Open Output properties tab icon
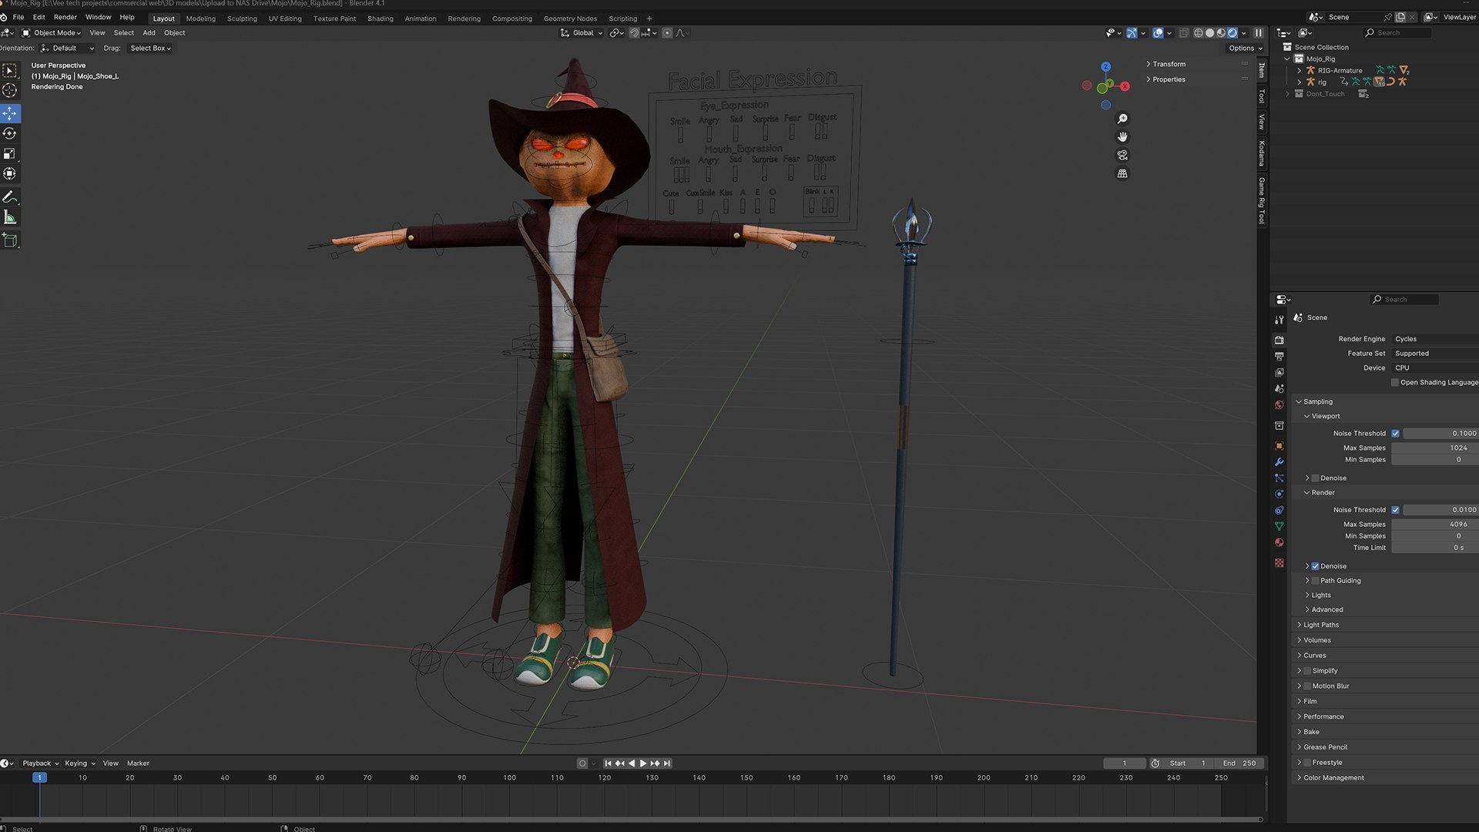The height and width of the screenshot is (832, 1479). pos(1279,356)
